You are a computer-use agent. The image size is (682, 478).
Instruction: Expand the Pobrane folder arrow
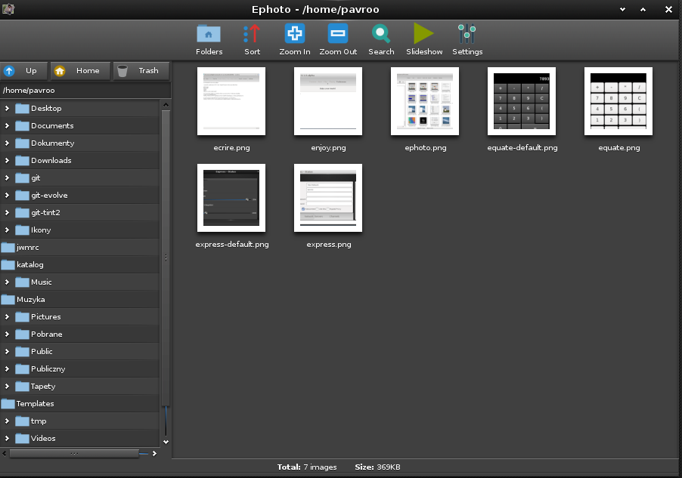(x=7, y=335)
